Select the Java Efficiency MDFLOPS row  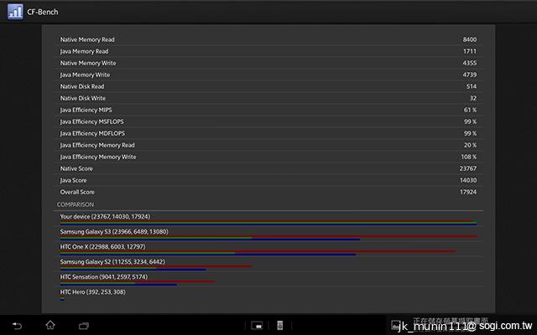click(268, 133)
